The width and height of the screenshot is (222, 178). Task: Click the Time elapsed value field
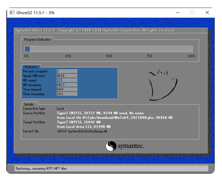(x=67, y=89)
